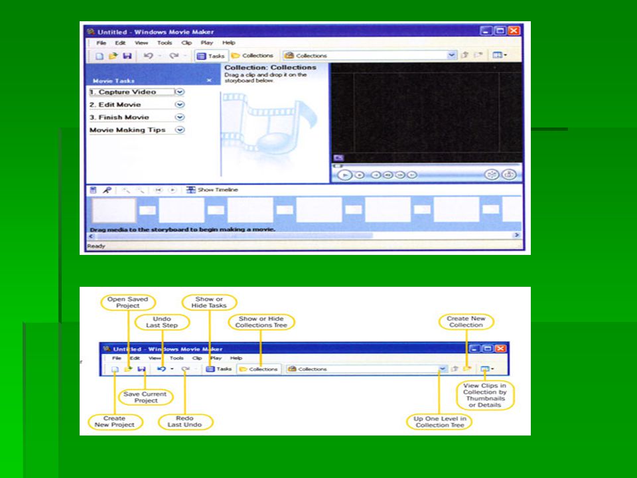
Task: Click Up One Level icon in upper window
Action: click(465, 55)
